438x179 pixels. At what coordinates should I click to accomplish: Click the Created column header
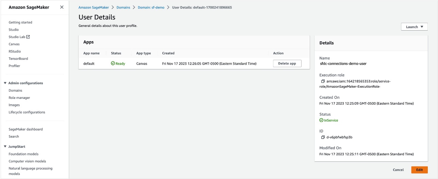tap(168, 53)
